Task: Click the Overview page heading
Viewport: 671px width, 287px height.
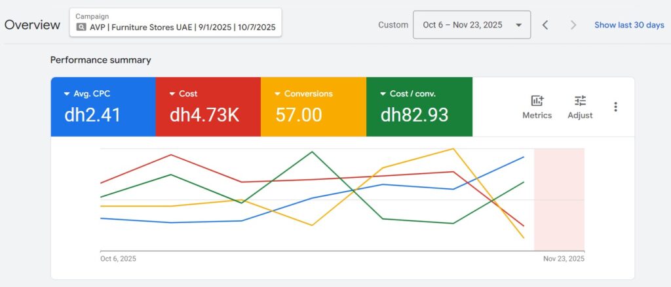Action: point(32,25)
